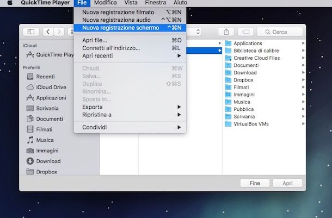Close the File menu in menu bar
This screenshot has height=218, width=332.
(x=82, y=3)
